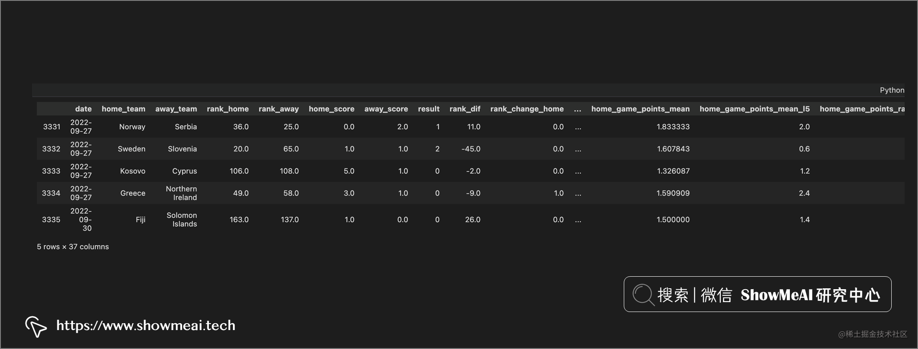Image resolution: width=918 pixels, height=349 pixels.
Task: Click the rank_away value 137.0
Action: pyautogui.click(x=290, y=219)
